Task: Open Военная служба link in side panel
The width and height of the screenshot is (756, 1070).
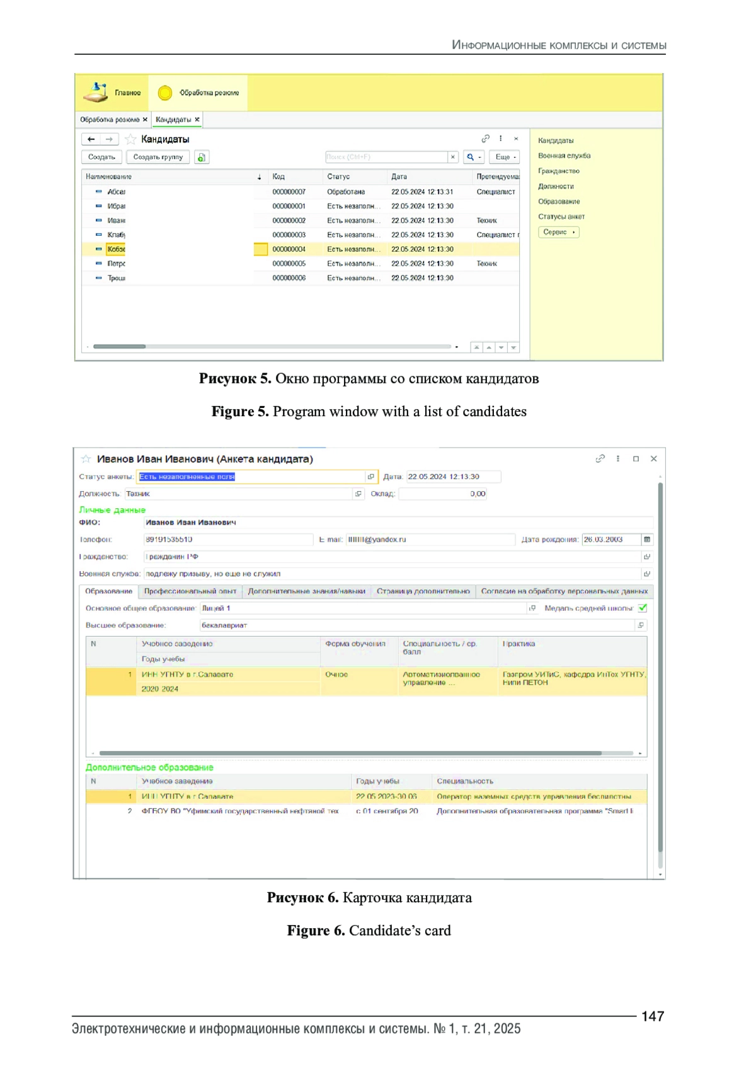Action: [564, 156]
